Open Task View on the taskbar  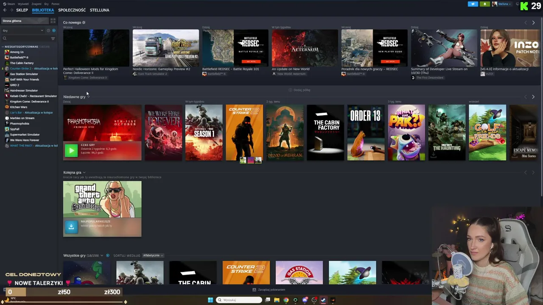click(267, 300)
